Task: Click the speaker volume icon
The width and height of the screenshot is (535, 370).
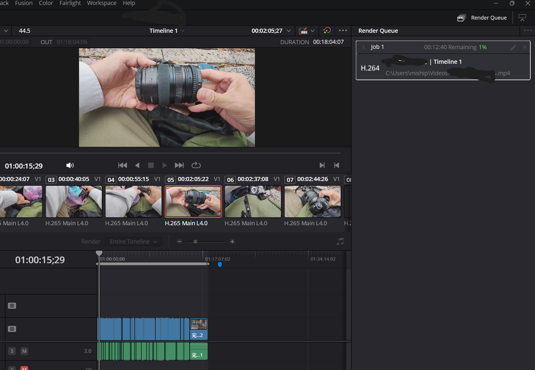Action: 70,166
